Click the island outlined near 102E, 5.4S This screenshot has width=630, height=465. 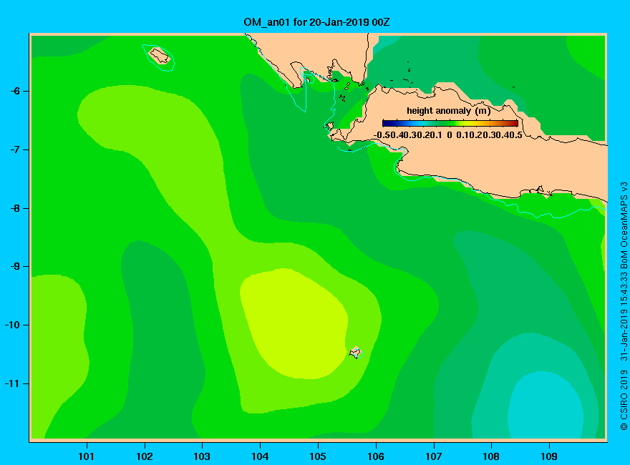coord(160,56)
